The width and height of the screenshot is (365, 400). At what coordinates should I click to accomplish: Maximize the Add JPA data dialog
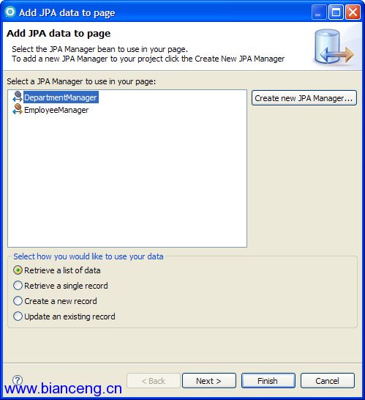tap(336, 12)
